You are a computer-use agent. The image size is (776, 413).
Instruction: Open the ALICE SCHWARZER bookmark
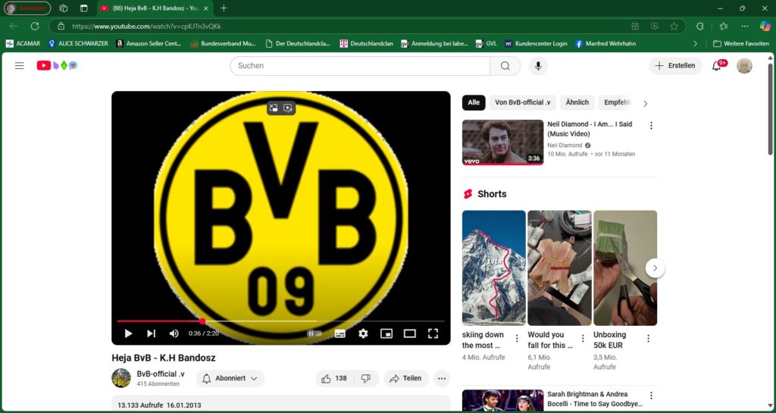tap(78, 43)
